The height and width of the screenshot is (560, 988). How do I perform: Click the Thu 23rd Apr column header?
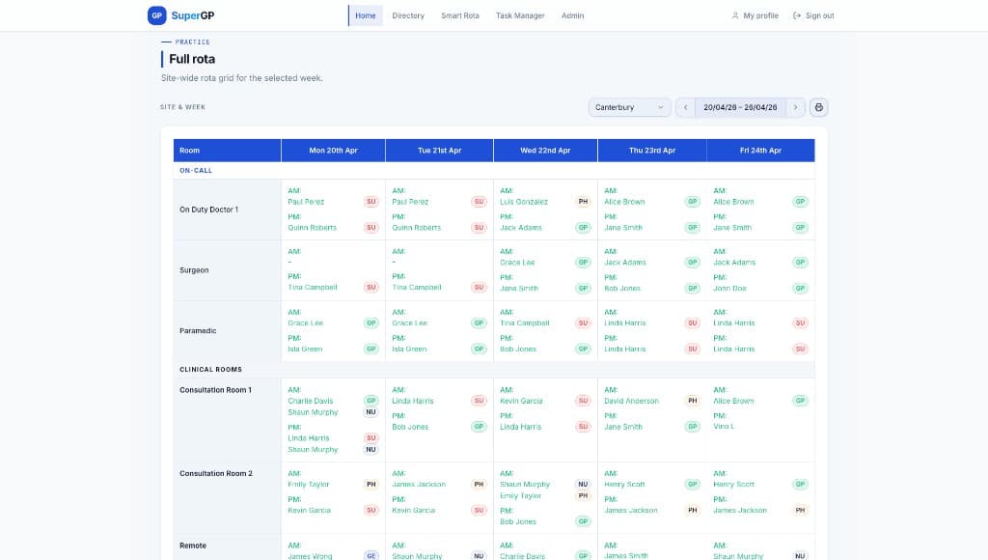[x=651, y=151]
